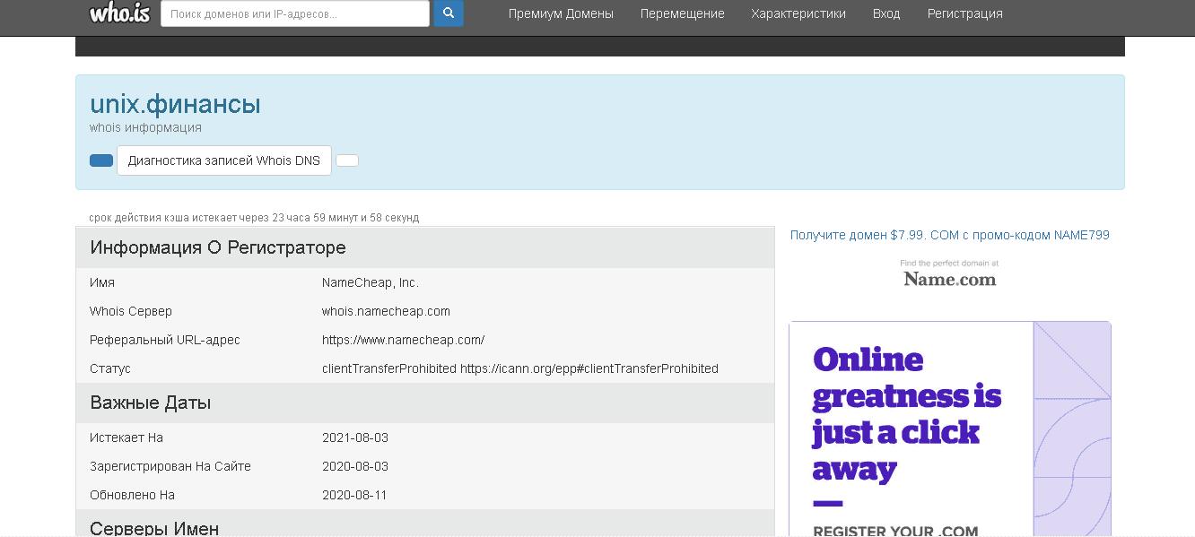Image resolution: width=1195 pixels, height=537 pixels.
Task: Click the who.is logo
Action: (118, 13)
